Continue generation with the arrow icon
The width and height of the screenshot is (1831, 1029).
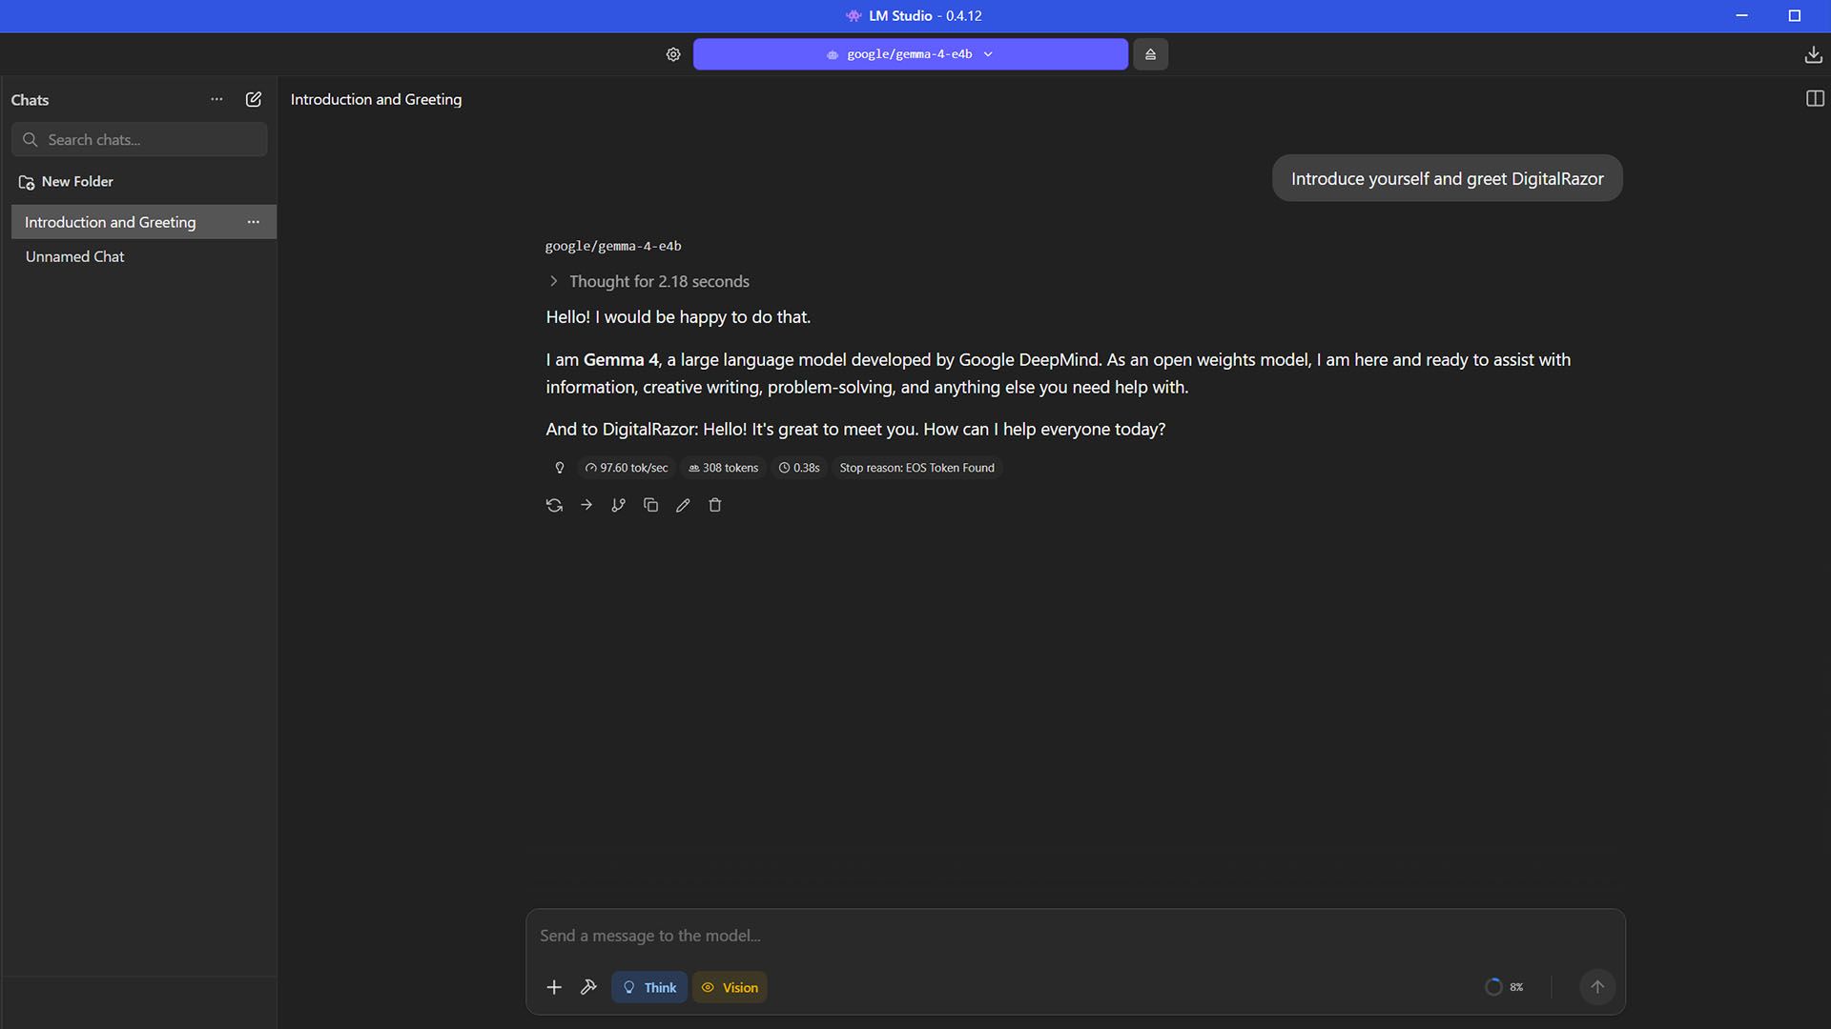pyautogui.click(x=586, y=505)
